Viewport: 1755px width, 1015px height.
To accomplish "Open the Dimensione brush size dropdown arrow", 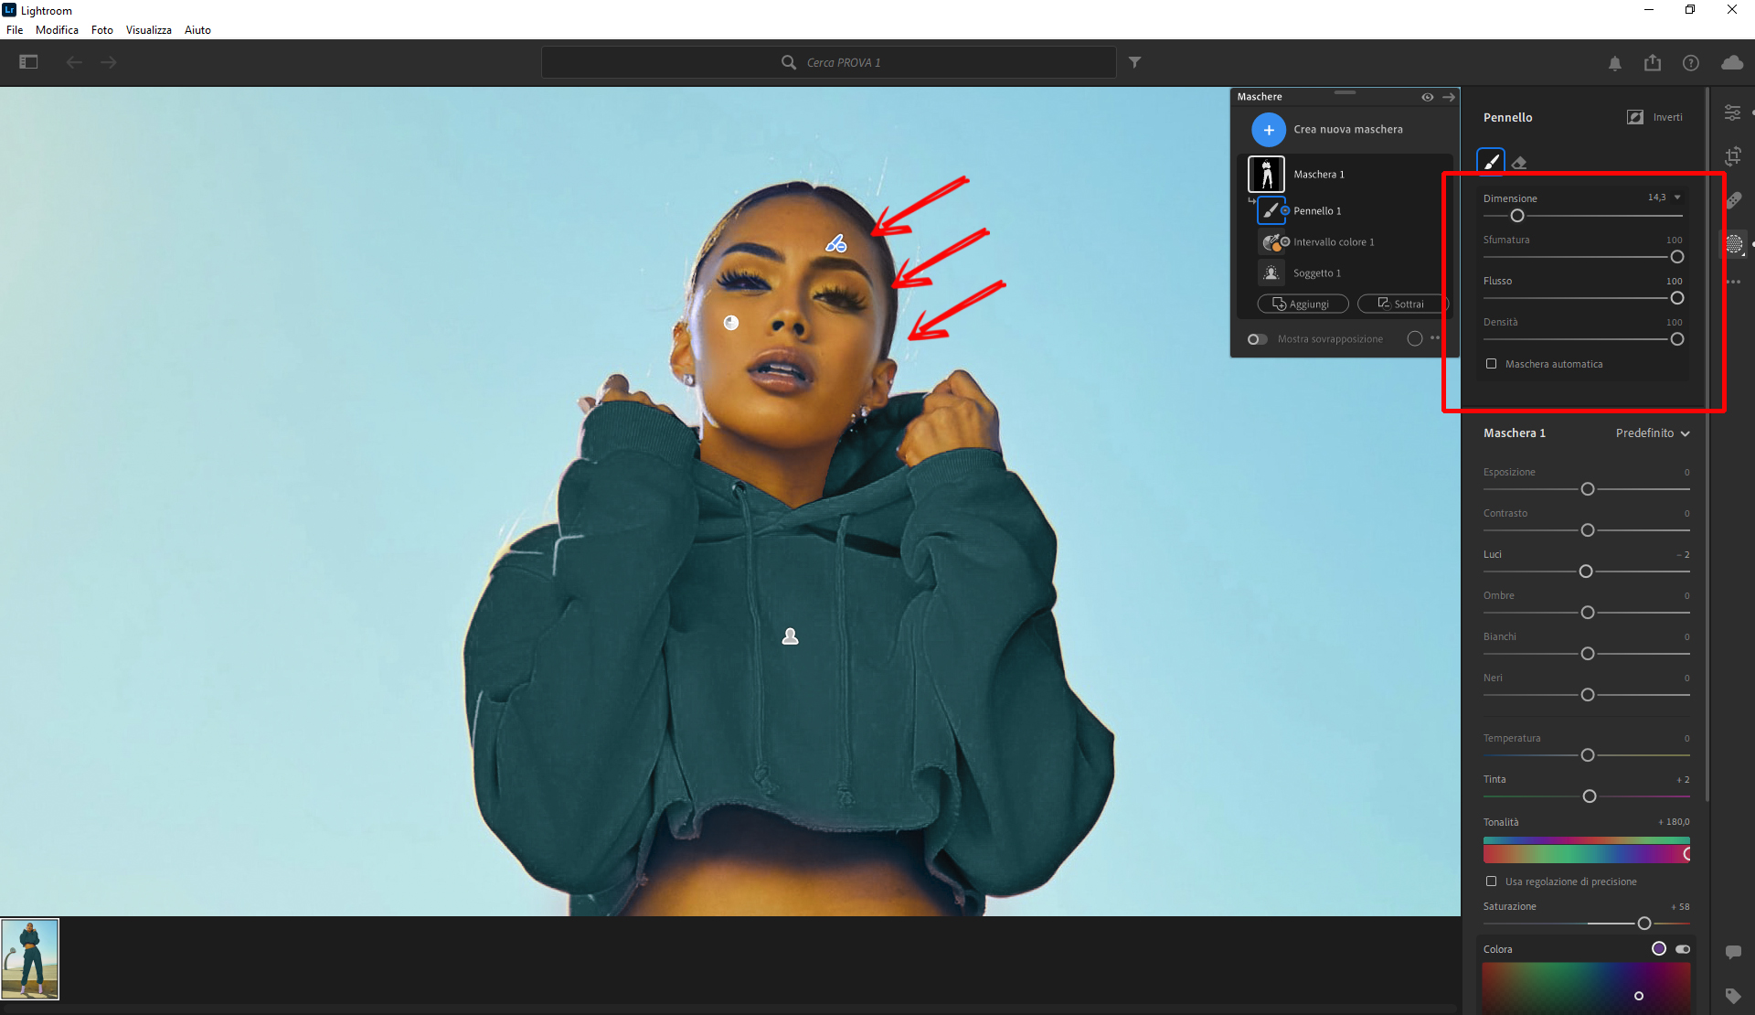I will tap(1677, 198).
